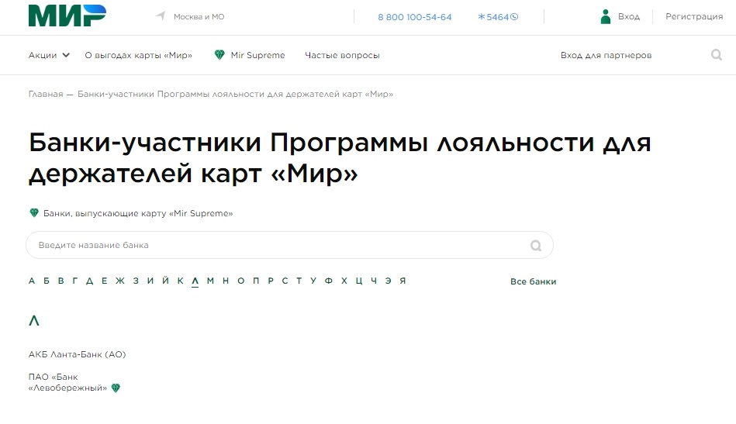This screenshot has width=736, height=424.
Task: Go to Главная breadcrumb
Action: [x=46, y=94]
